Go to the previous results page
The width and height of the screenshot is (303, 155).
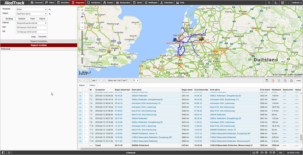tap(84, 81)
